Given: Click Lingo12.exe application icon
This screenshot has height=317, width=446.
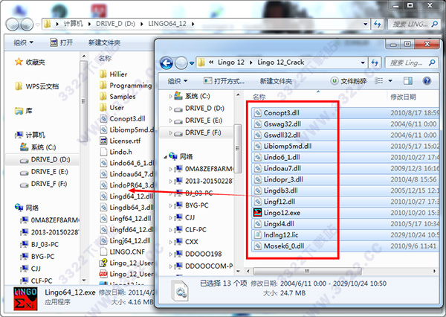Looking at the screenshot, I should (257, 213).
